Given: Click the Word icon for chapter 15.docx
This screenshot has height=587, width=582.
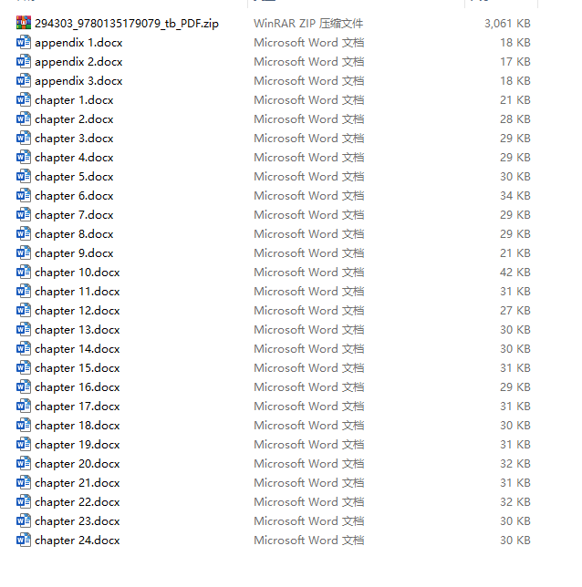Looking at the screenshot, I should 24,367.
